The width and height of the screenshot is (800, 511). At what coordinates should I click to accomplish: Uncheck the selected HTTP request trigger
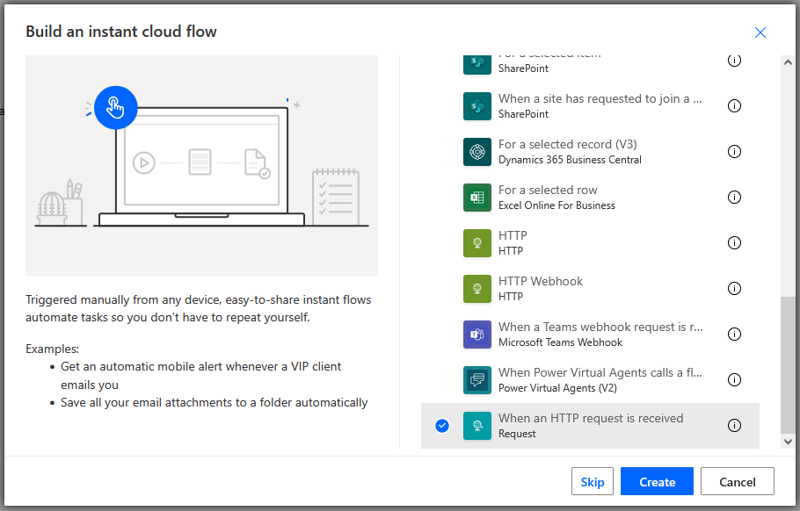442,426
